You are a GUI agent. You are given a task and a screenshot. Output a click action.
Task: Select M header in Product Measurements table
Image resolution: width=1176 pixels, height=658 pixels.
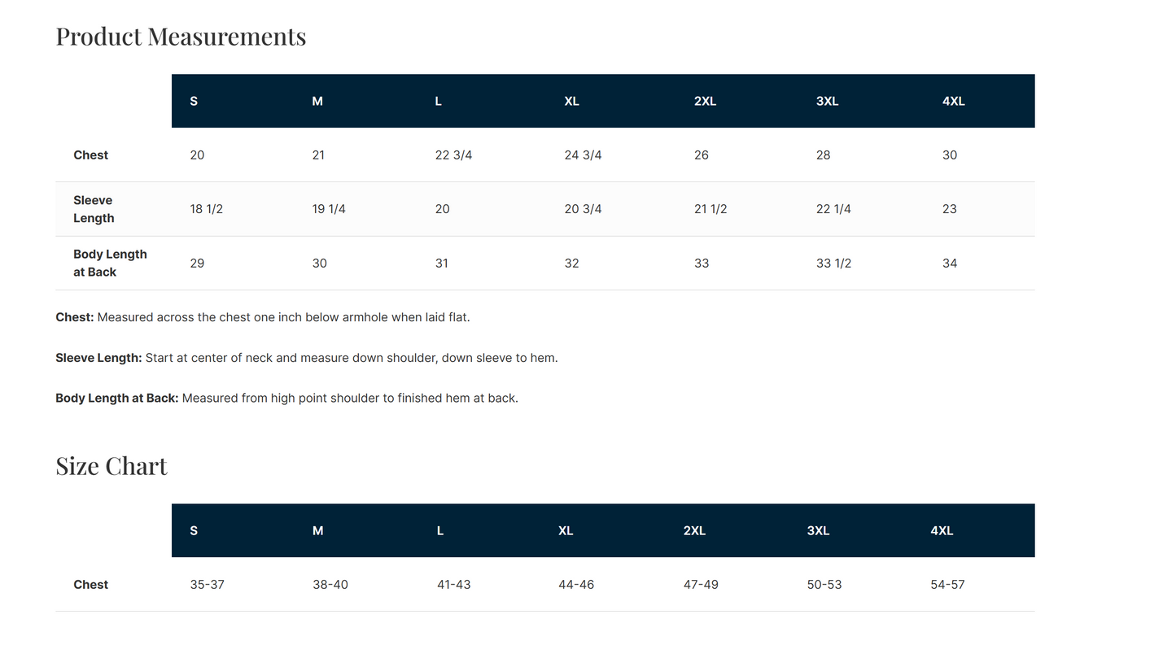[x=317, y=102]
